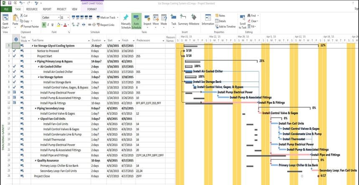Image resolution: width=359 pixels, height=185 pixels.
Task: Toggle Italic formatting
Action: click(x=48, y=25)
